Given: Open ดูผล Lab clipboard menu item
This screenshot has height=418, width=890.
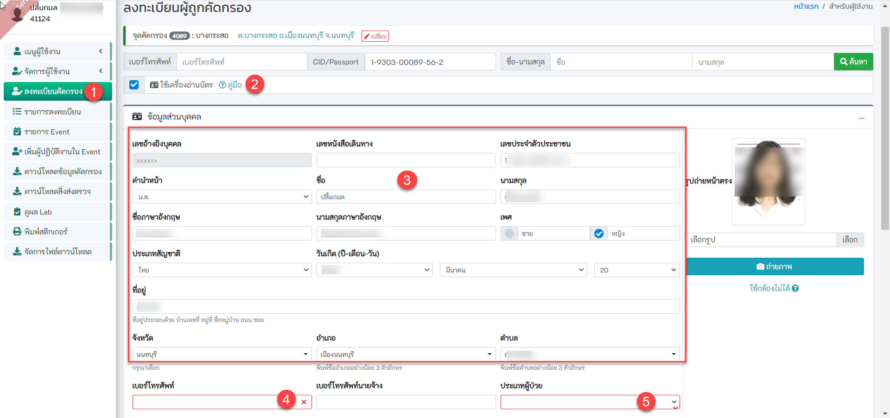Looking at the screenshot, I should pyautogui.click(x=38, y=212).
